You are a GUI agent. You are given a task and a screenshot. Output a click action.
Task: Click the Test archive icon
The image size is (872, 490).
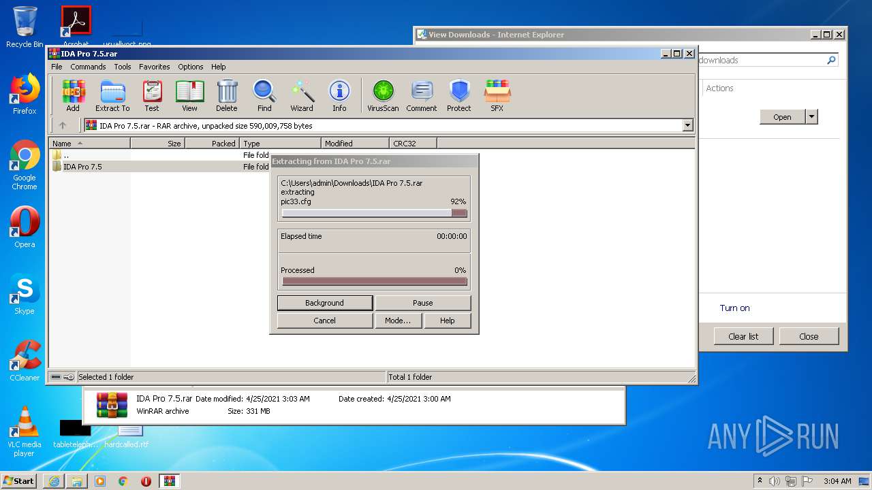point(152,95)
